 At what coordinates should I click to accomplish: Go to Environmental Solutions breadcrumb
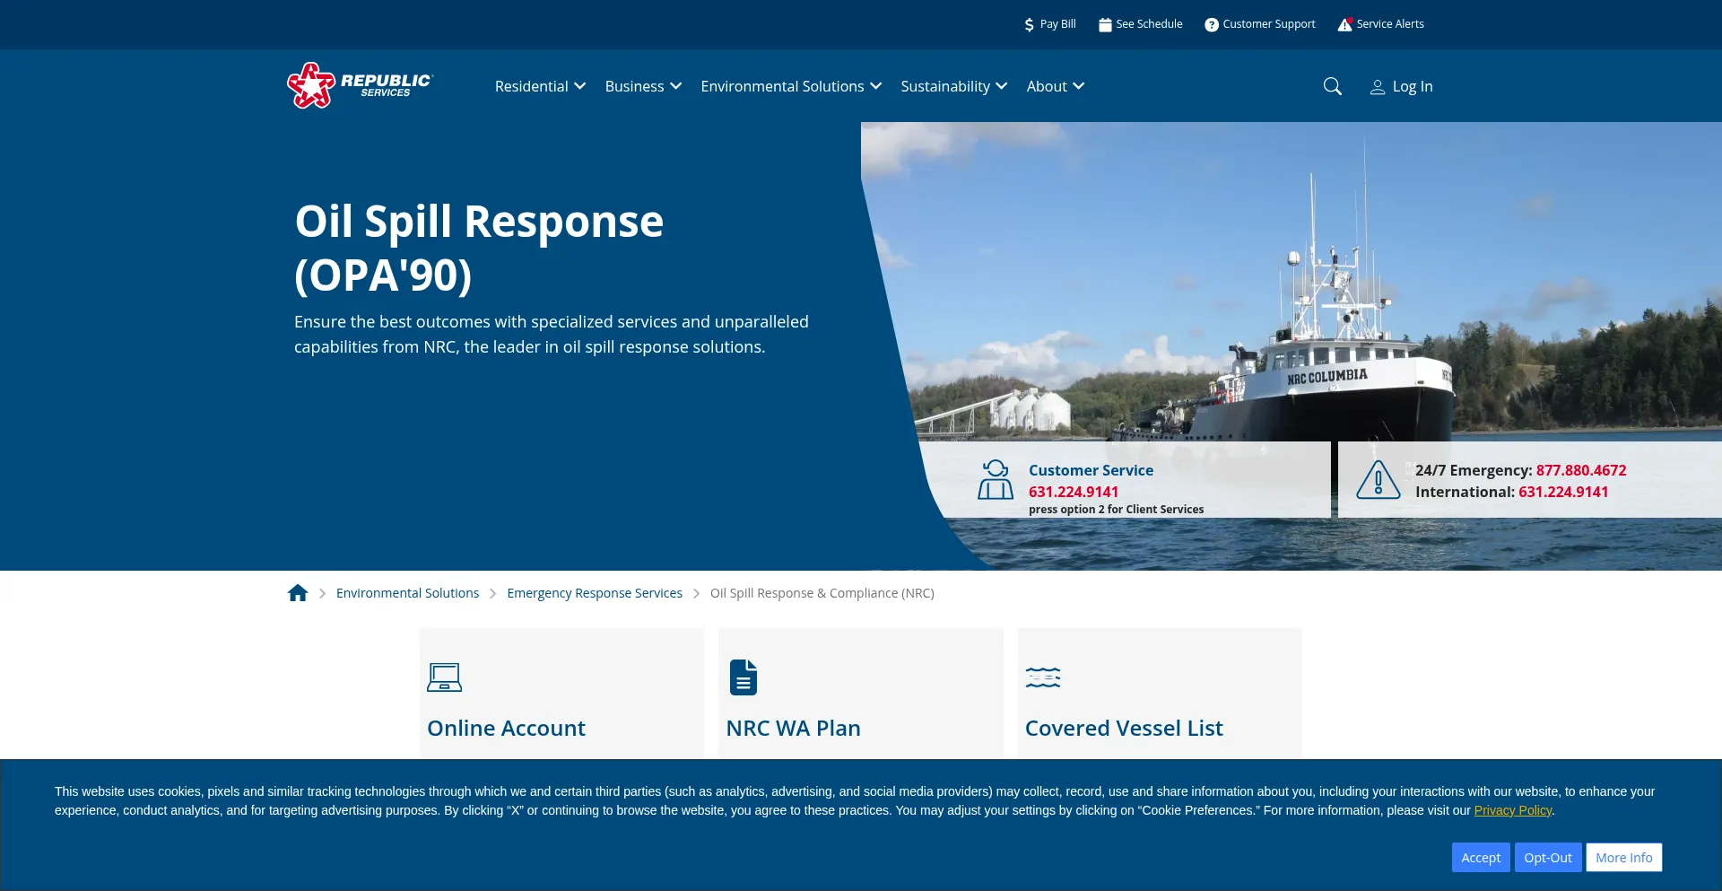point(407,593)
